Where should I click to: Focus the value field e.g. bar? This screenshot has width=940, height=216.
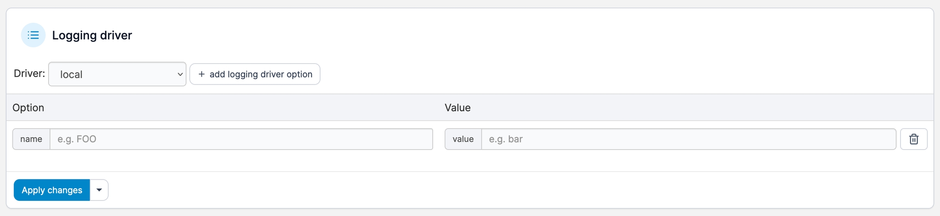click(688, 139)
